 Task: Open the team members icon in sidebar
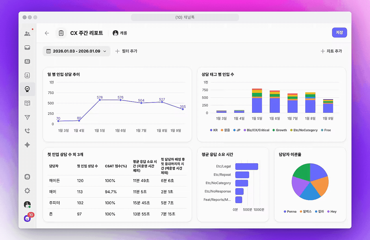pos(27,34)
